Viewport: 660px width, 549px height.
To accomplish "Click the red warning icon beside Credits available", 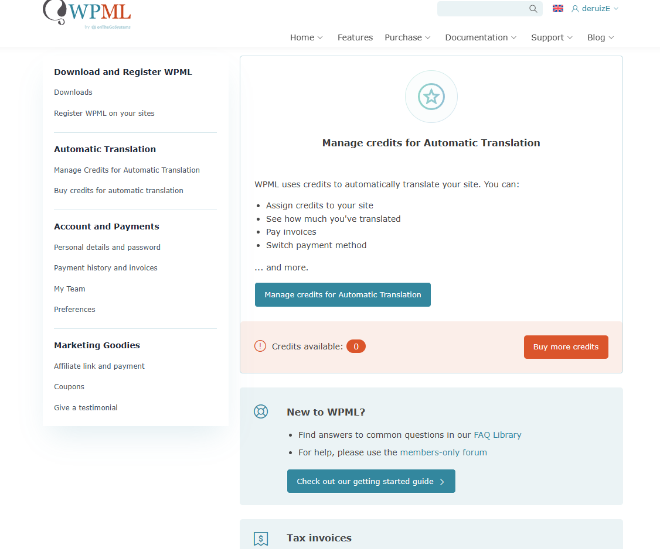I will coord(260,346).
